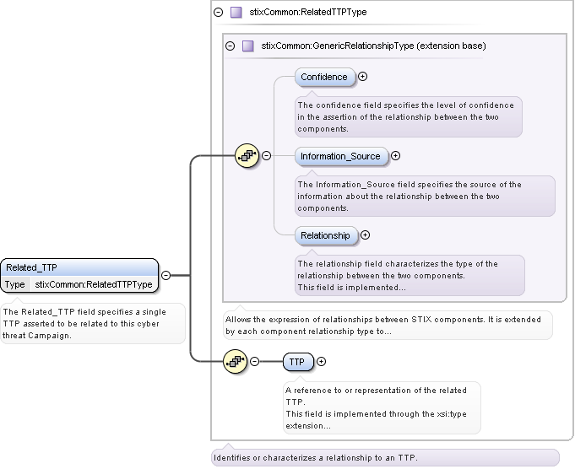This screenshot has width=575, height=469.
Task: Click the stixCommon:GenericRelationshipType (extension base) label
Action: tap(373, 46)
